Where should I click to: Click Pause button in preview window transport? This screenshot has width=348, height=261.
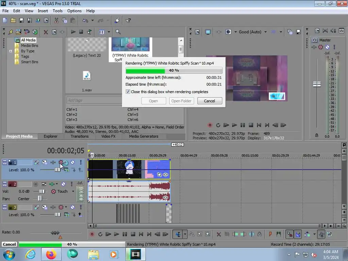pos(243,125)
